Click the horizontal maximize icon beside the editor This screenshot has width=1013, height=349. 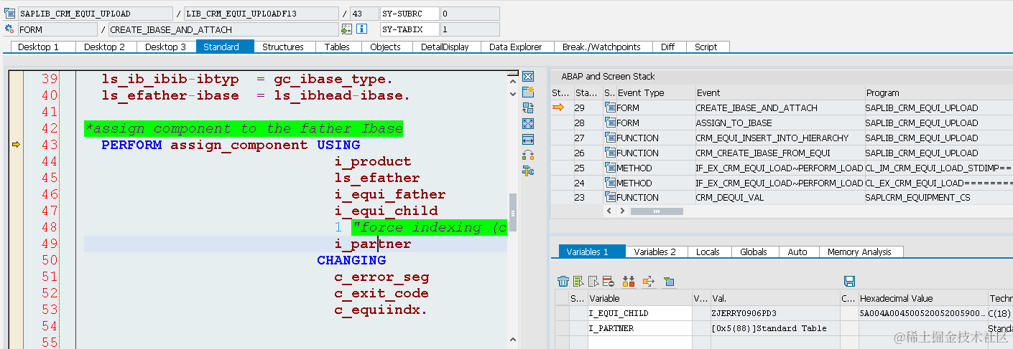pos(528,140)
